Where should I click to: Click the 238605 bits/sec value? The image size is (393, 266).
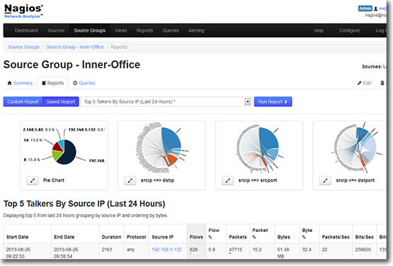tap(363, 250)
